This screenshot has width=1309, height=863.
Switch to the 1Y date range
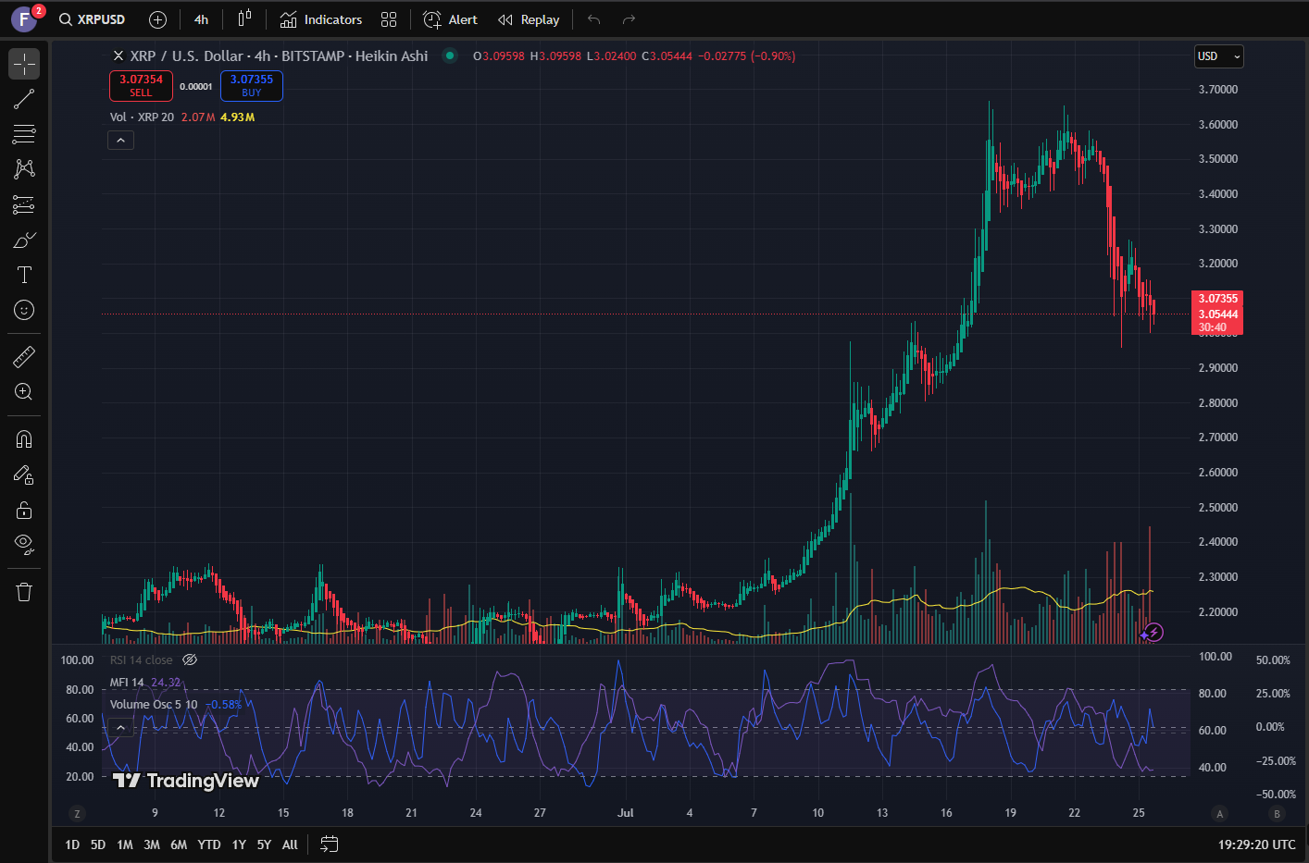coord(239,845)
